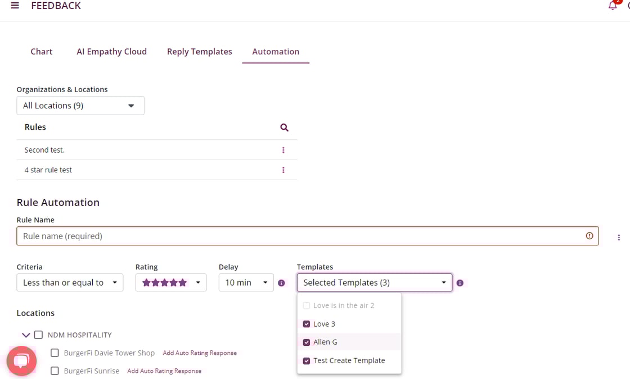Collapse the NDM HOSPITALITY group
630x379 pixels.
coord(25,335)
